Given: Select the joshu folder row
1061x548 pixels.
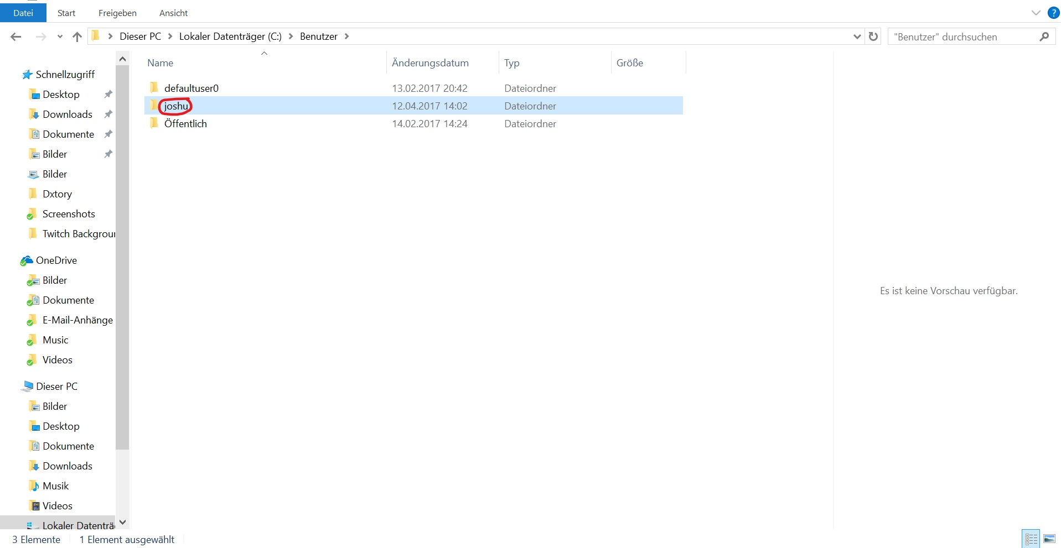Looking at the screenshot, I should point(413,106).
